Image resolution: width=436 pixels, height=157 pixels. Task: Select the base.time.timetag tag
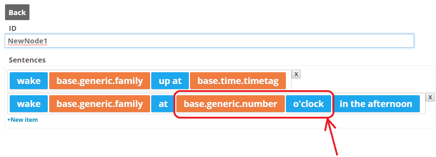(x=238, y=81)
